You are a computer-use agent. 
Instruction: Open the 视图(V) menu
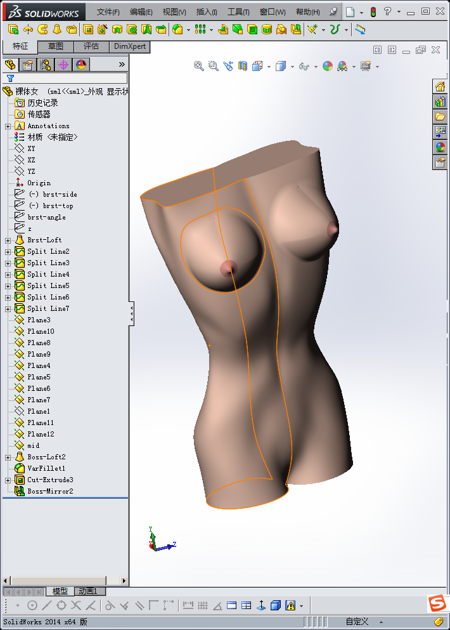174,12
